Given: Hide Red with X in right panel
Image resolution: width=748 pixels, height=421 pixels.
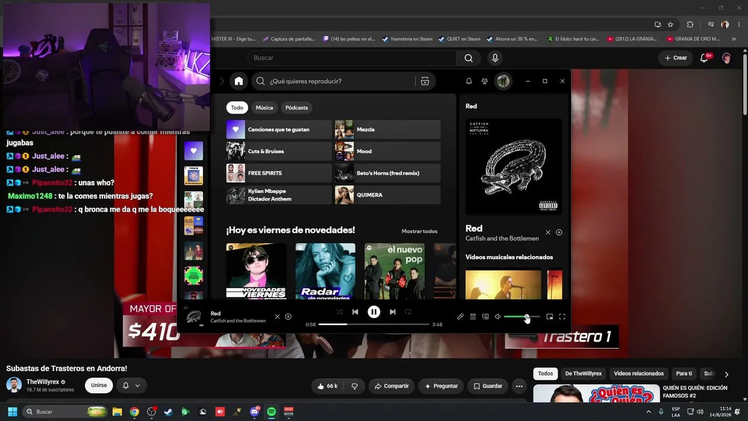Looking at the screenshot, I should (x=548, y=232).
